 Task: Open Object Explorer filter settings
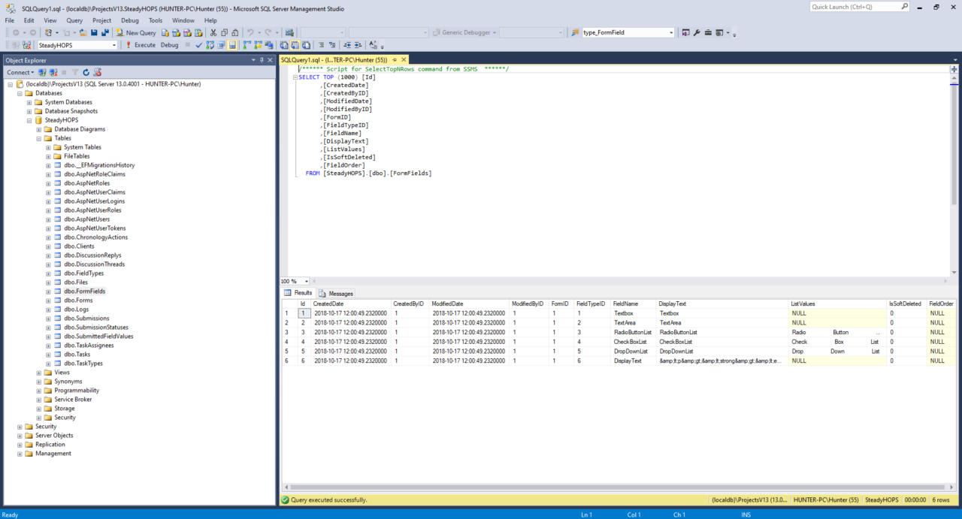pos(75,71)
